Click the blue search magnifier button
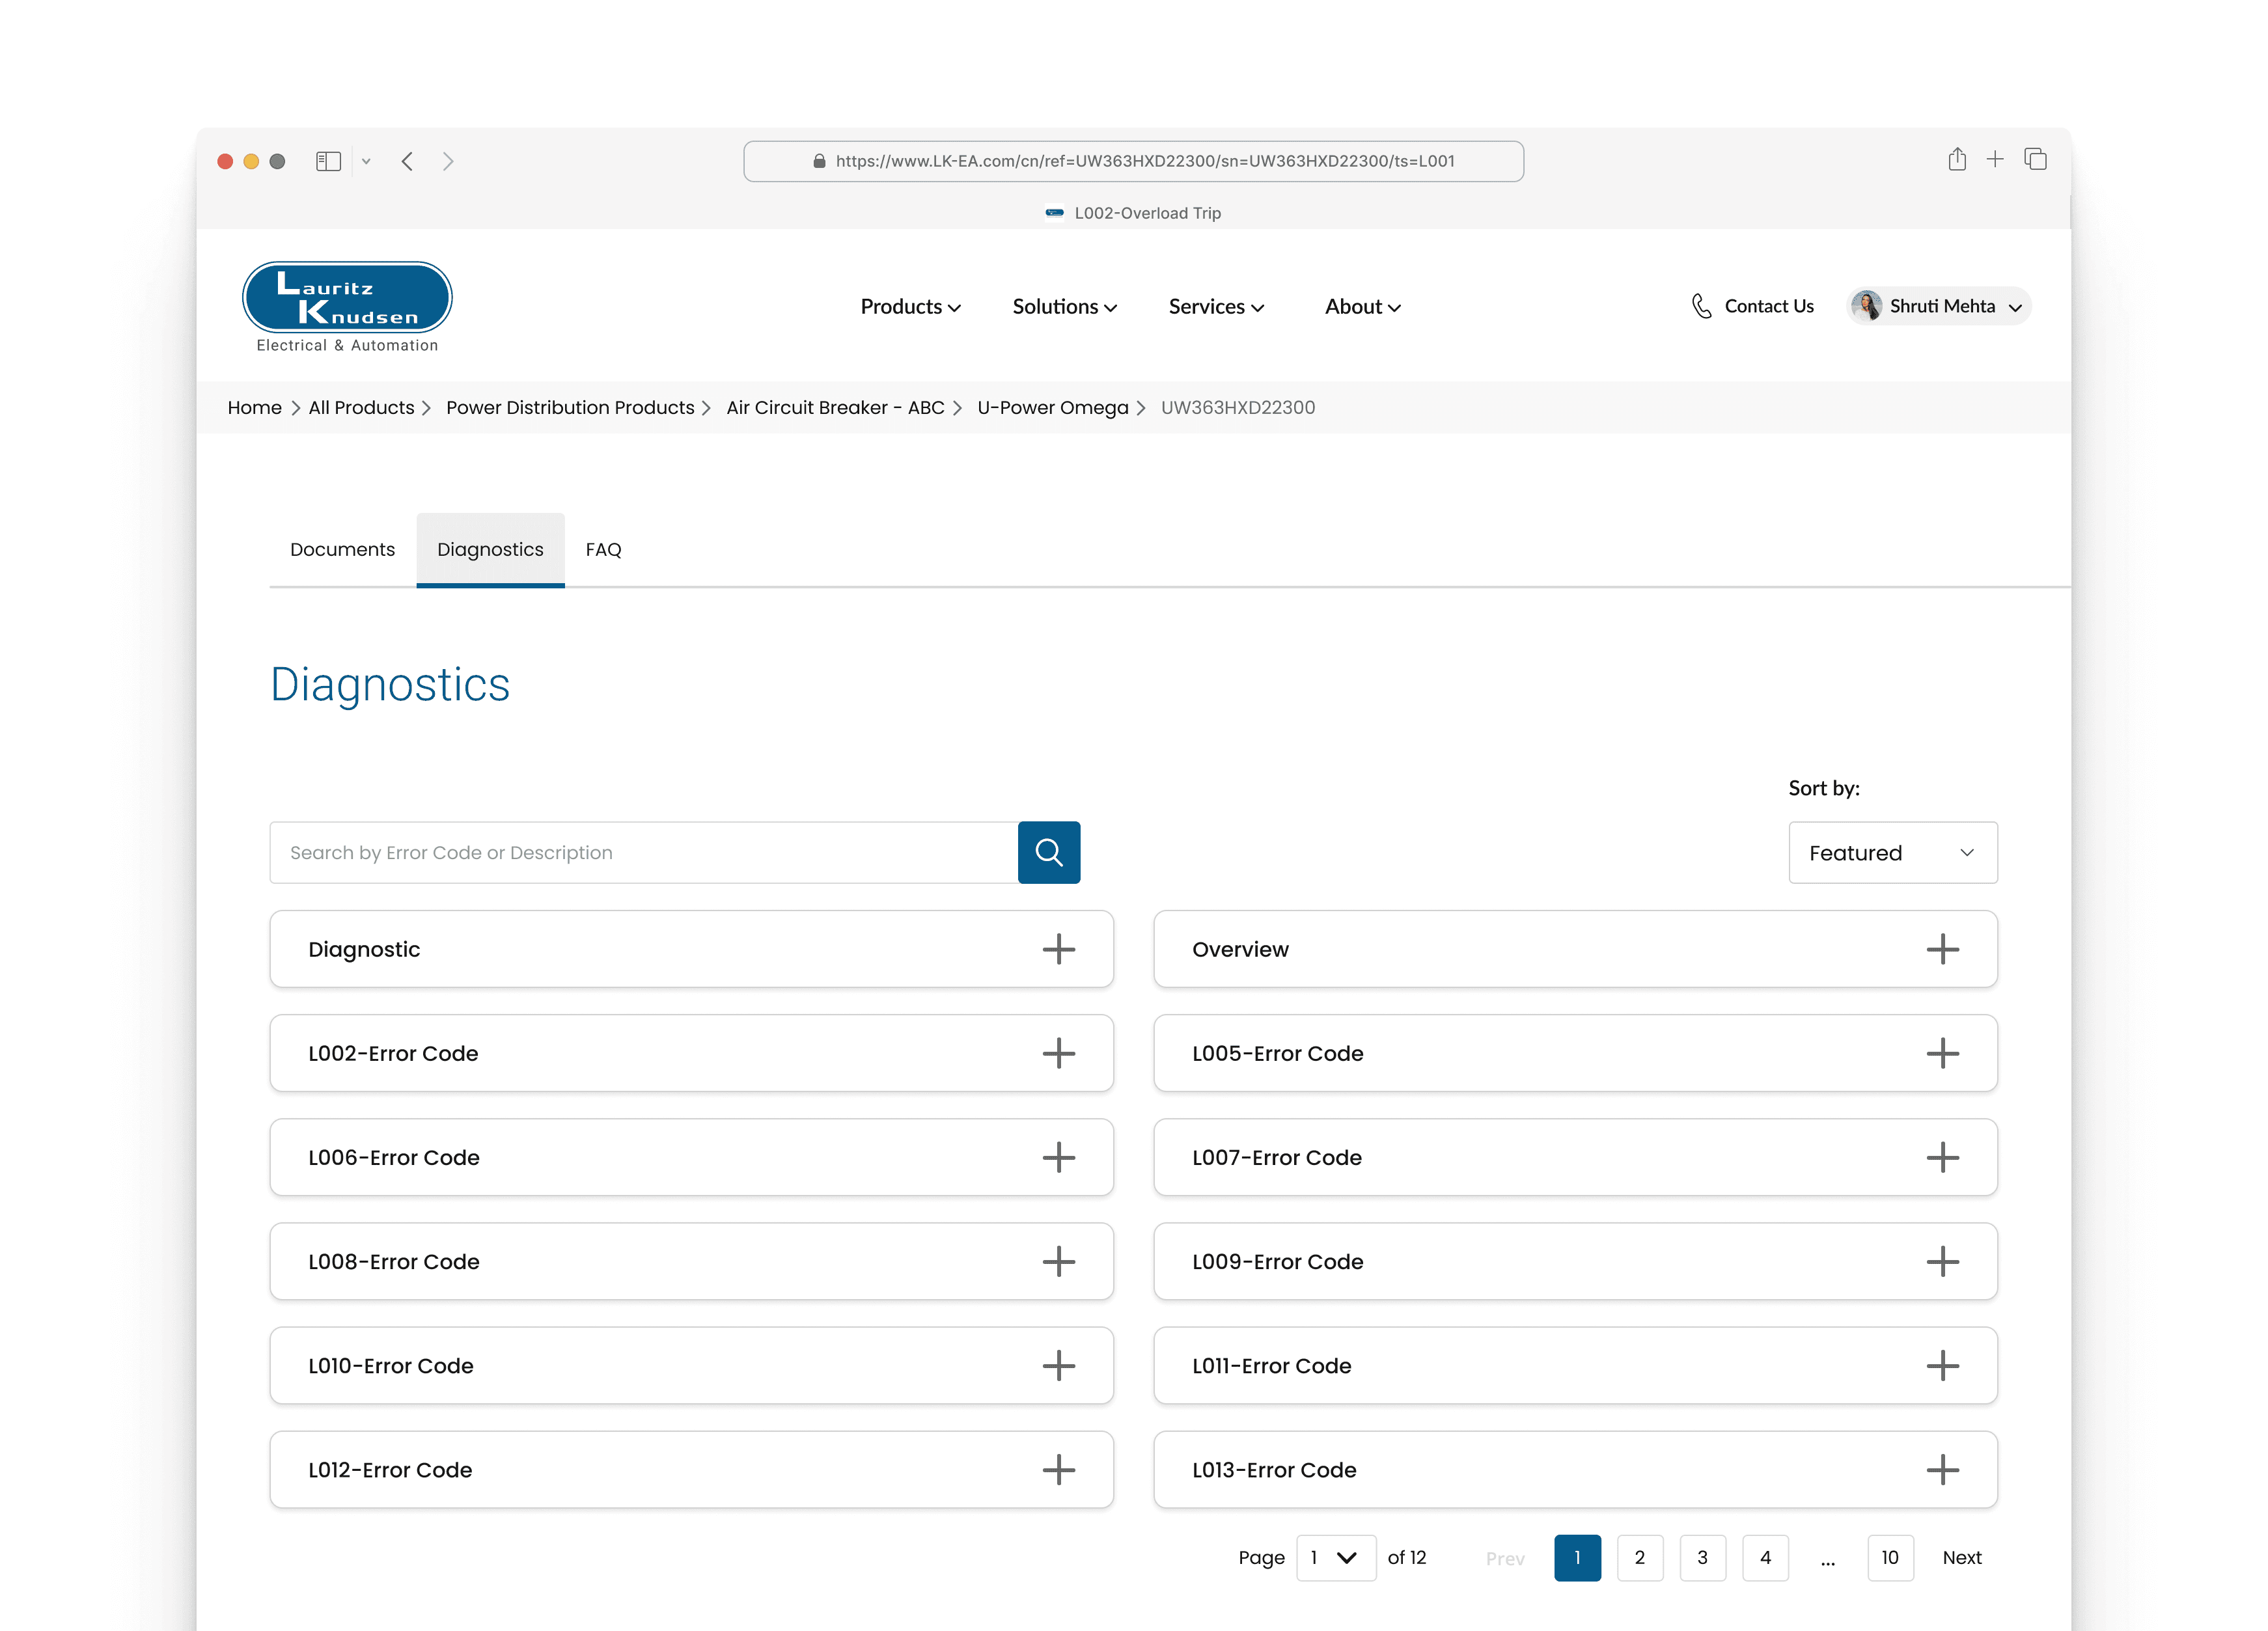Image resolution: width=2268 pixels, height=1631 pixels. (1048, 852)
